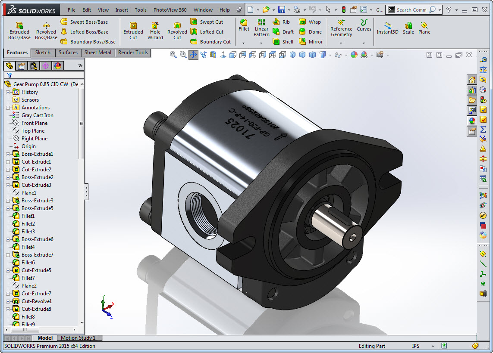Open the Insert menu

click(x=121, y=10)
